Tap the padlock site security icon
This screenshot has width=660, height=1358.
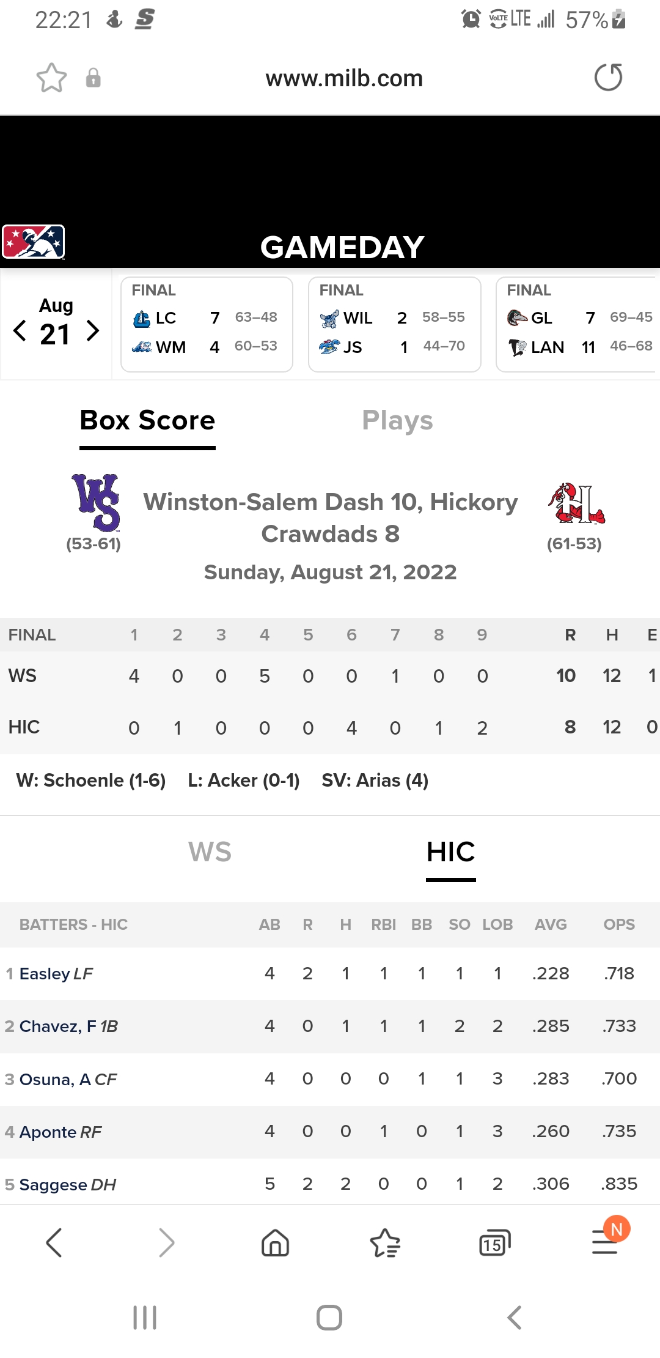[93, 78]
